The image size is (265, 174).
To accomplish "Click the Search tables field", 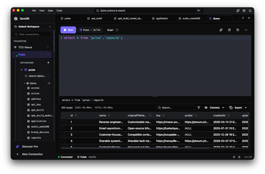I will (37, 76).
